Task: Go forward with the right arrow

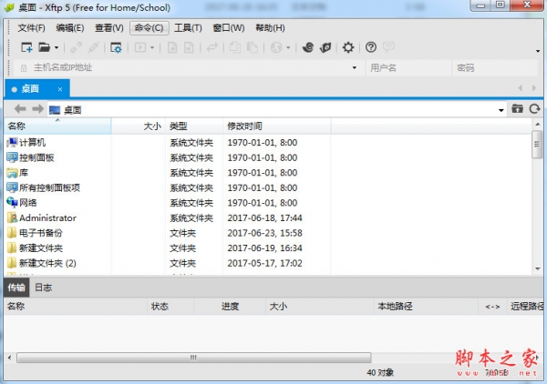Action: (x=37, y=109)
